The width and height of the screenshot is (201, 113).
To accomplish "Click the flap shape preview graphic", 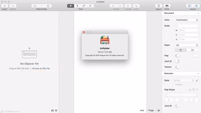I will click(x=181, y=95).
